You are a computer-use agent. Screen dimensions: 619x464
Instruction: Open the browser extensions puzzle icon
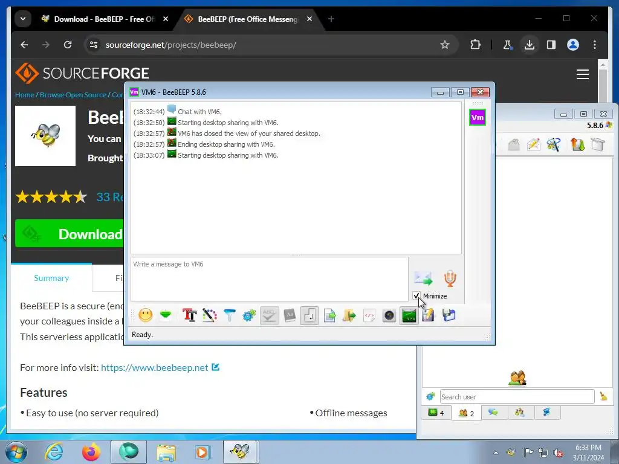coord(475,45)
